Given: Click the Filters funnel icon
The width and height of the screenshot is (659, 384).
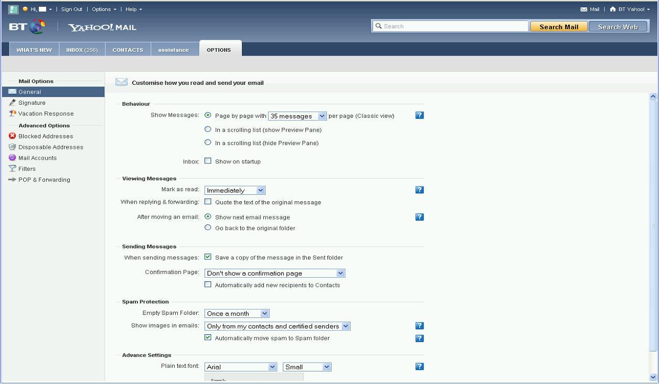Looking at the screenshot, I should tap(13, 169).
